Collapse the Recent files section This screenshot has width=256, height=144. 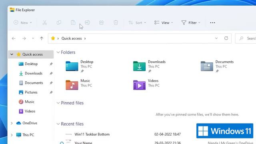[58, 124]
